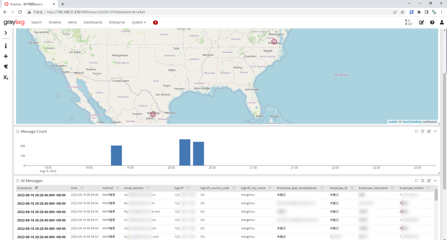Toggle sort on the loginIP column

pos(187,188)
